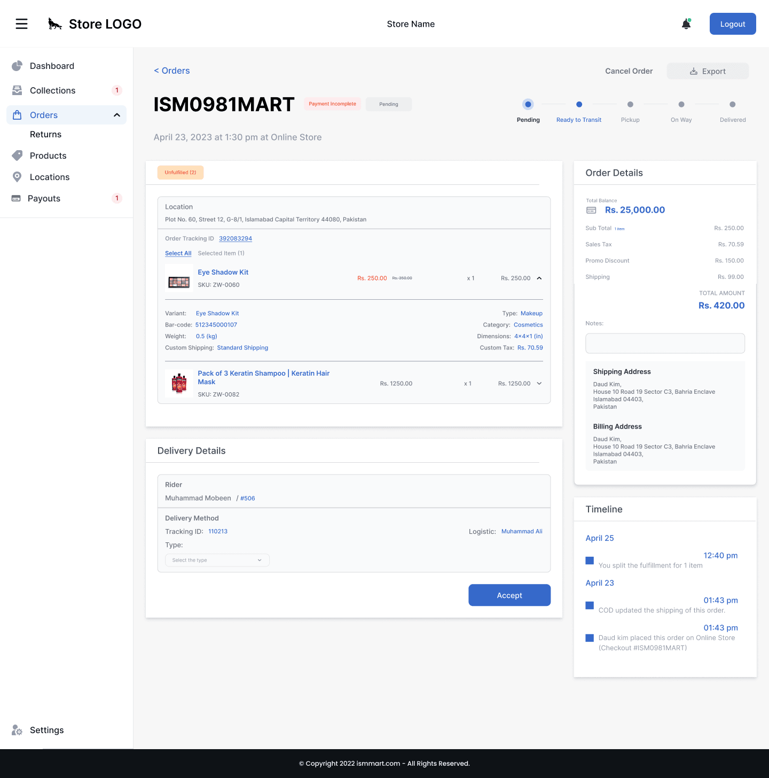
Task: Click the Makeup type value
Action: point(531,314)
